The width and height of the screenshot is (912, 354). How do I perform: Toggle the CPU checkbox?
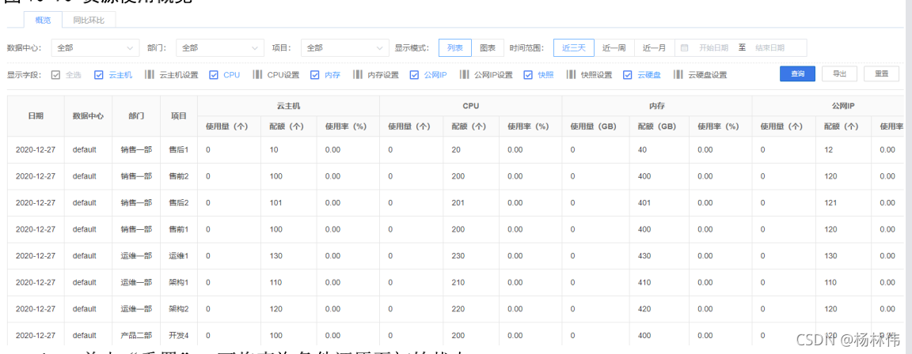(x=214, y=75)
